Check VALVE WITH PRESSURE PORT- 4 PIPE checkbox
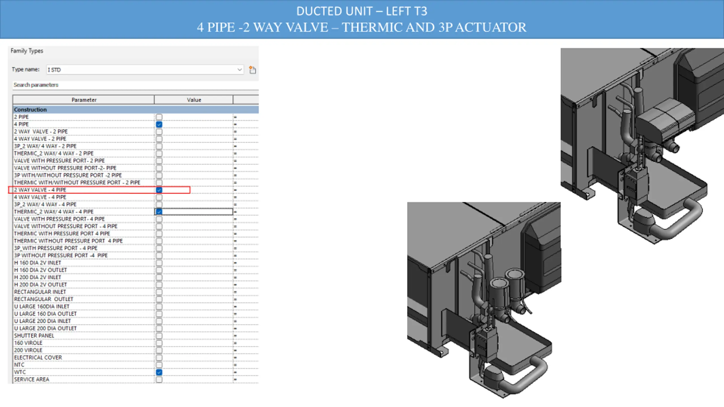Image resolution: width=724 pixels, height=407 pixels. tap(159, 219)
